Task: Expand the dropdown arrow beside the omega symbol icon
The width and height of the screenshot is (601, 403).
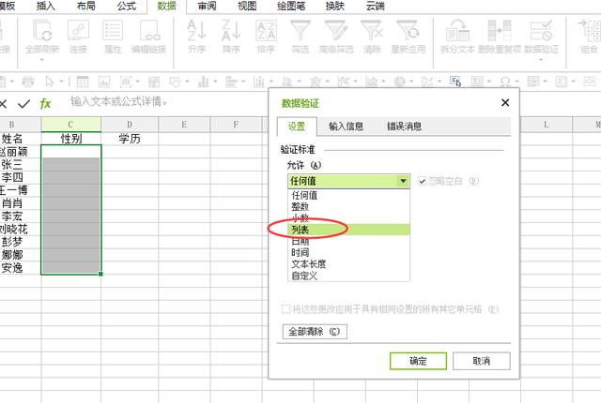Action: coord(517,82)
